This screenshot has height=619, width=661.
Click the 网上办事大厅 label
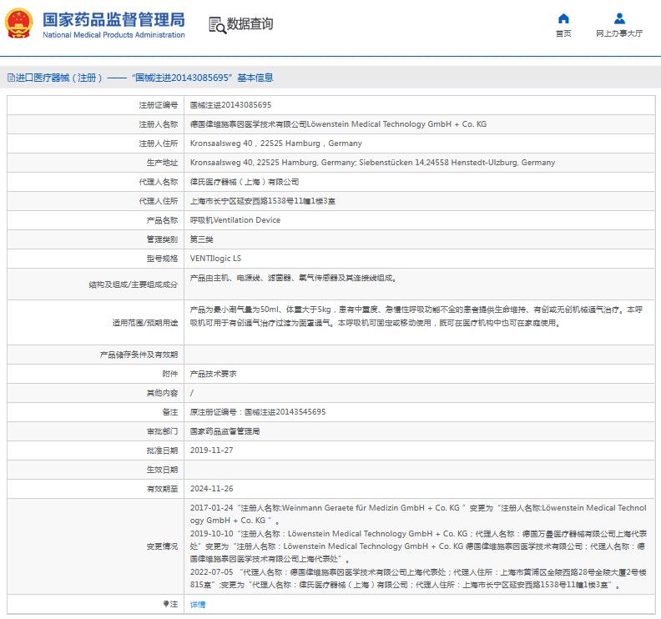(619, 33)
